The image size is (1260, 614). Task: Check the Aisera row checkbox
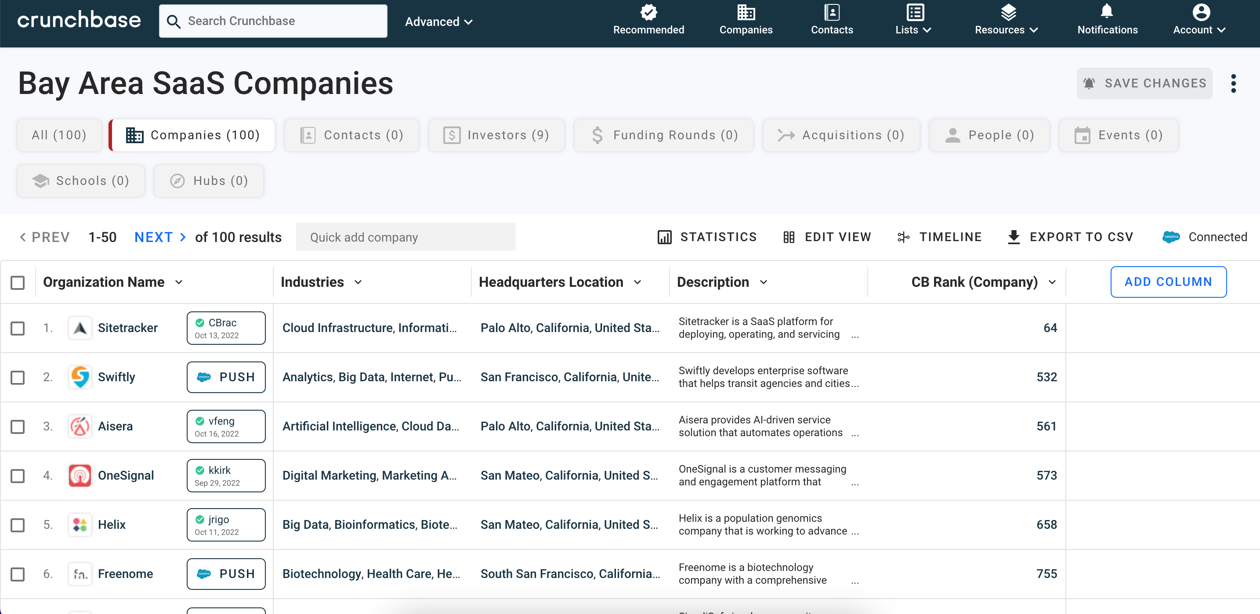[18, 427]
